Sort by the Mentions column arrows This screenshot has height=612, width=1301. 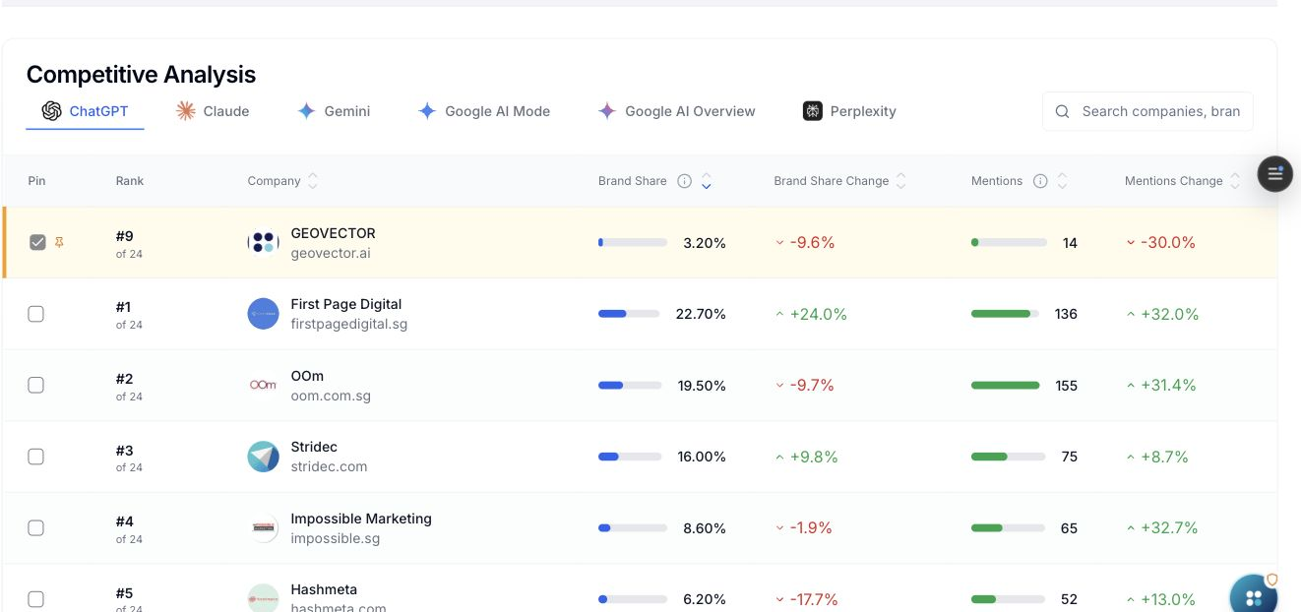tap(1062, 181)
